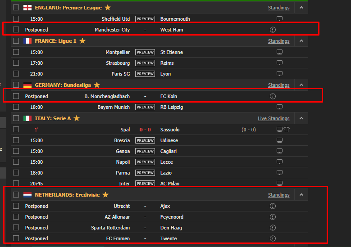Click the shirt lineup icon for Spal match

286,130
